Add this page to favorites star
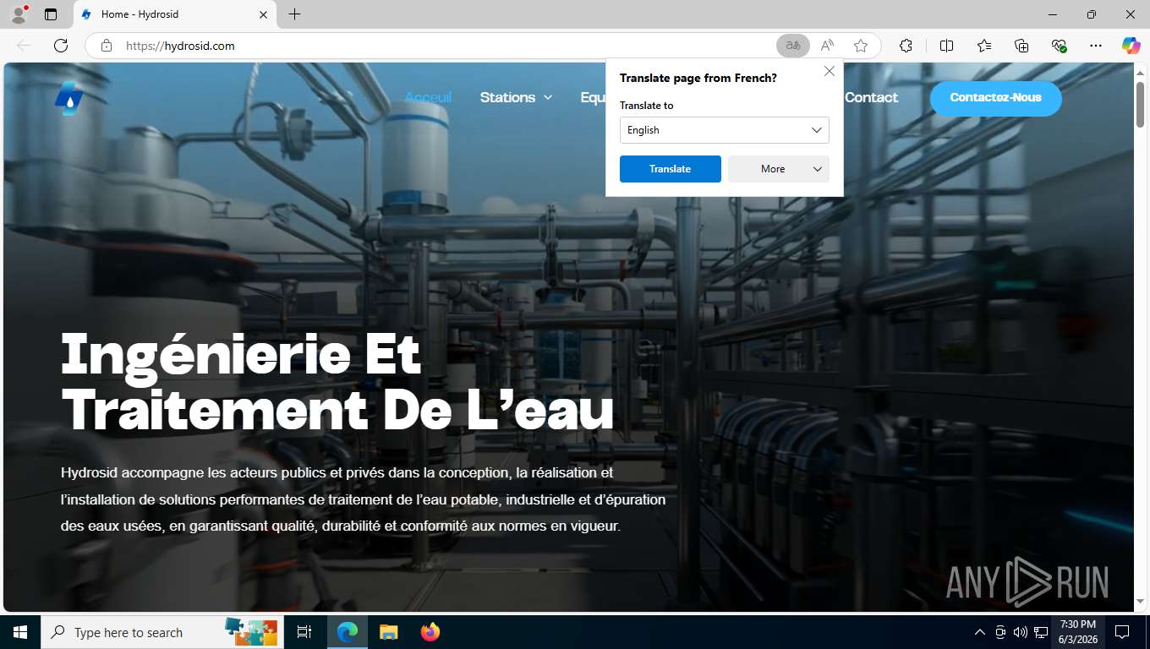 tap(861, 46)
